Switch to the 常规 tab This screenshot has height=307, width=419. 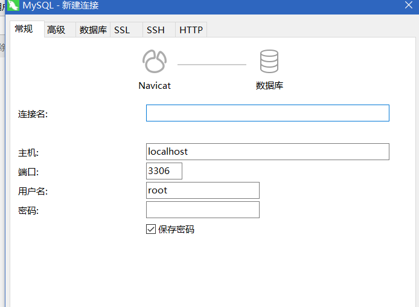27,29
